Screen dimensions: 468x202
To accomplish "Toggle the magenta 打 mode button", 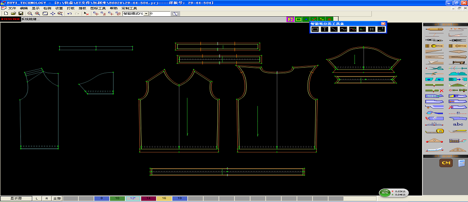I will pos(290,19).
